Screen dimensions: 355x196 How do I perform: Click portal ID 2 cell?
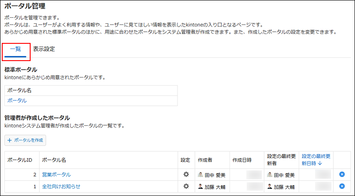pos(22,175)
